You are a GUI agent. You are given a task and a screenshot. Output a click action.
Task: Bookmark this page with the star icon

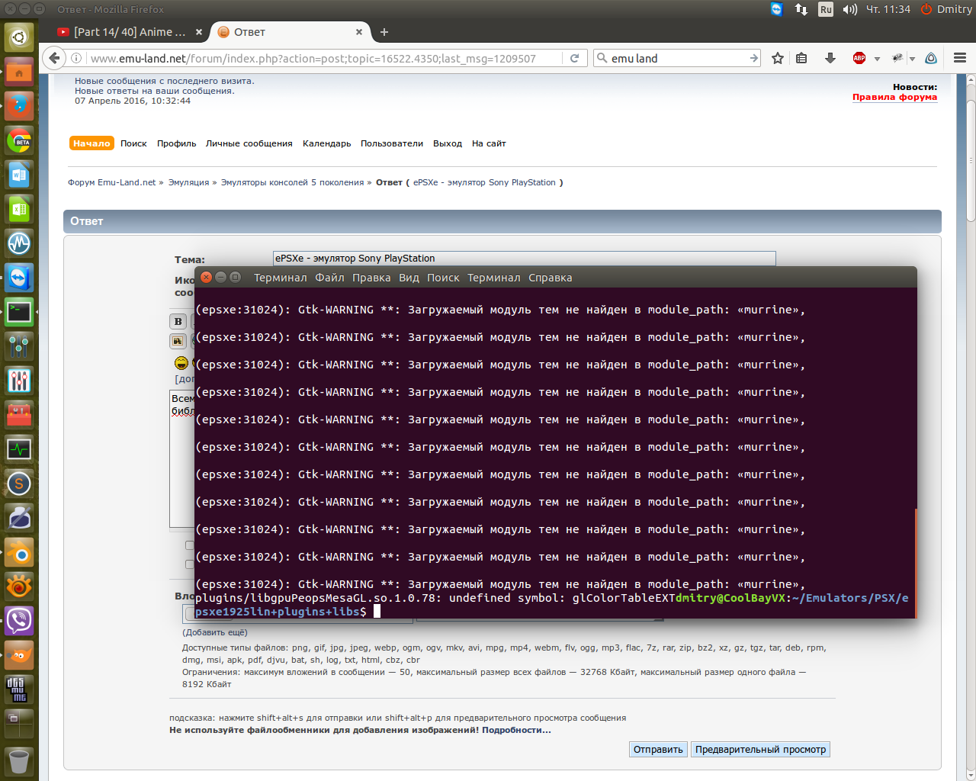pos(778,58)
